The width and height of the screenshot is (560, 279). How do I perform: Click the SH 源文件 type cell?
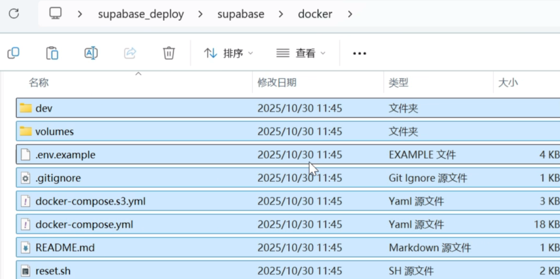tap(411, 271)
